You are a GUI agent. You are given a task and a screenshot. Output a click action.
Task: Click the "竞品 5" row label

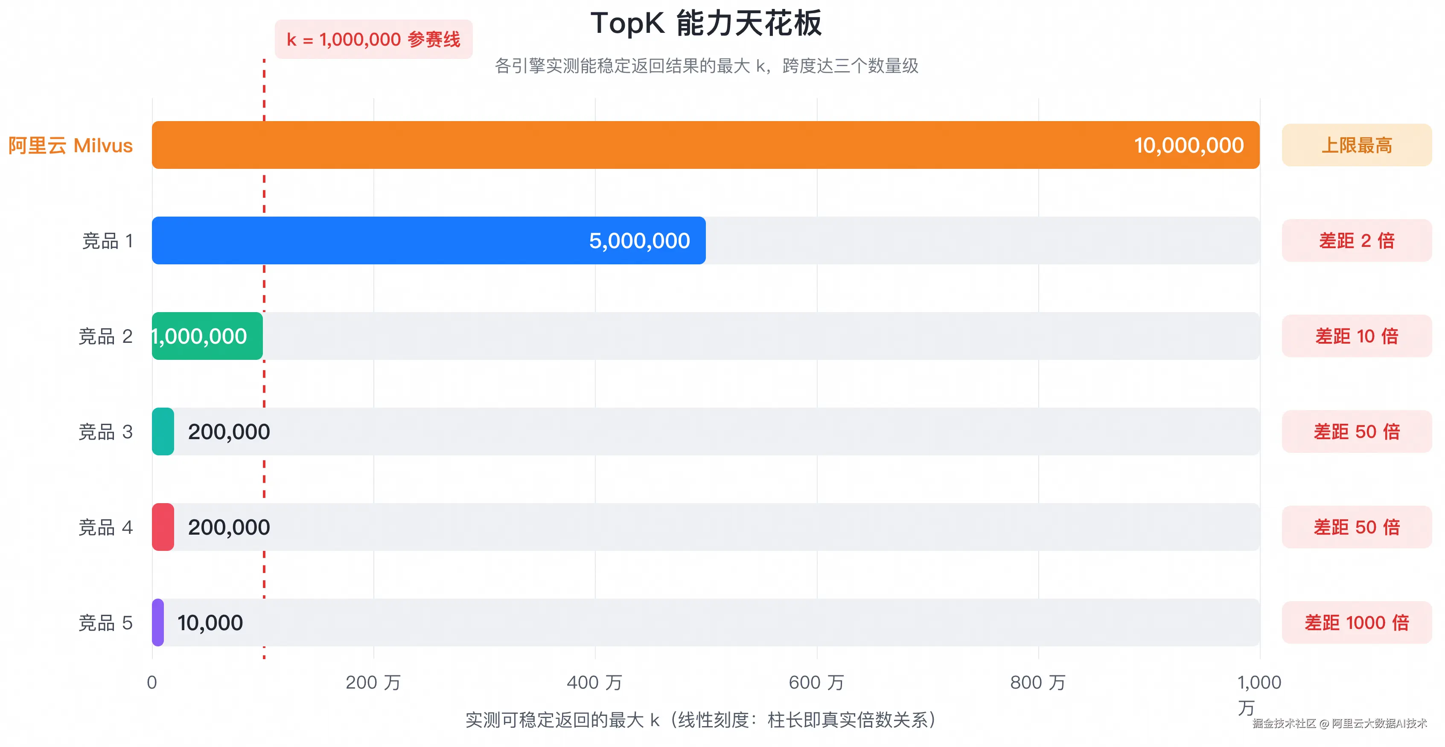coord(105,622)
